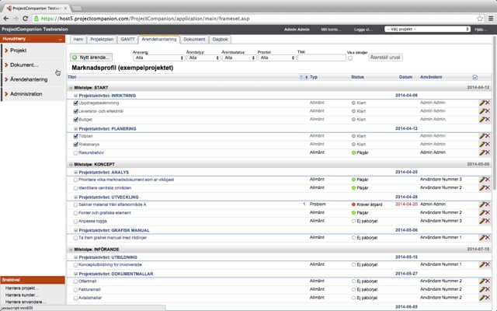The height and width of the screenshot is (311, 497).
Task: Check the Resursbehov checkbox
Action: pos(75,153)
